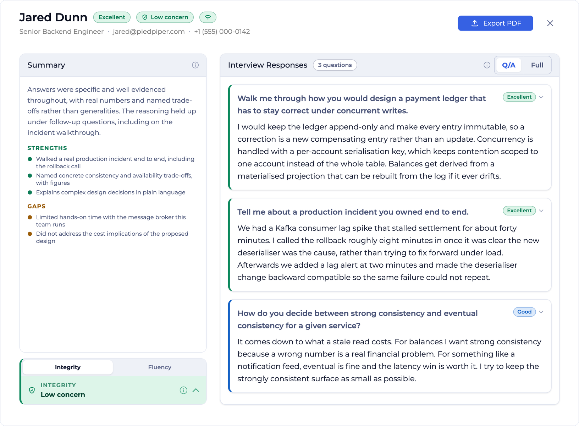Screen dimensions: 579x426
Task: Click the 'Tell me about a production incident' question
Action: (x=353, y=212)
